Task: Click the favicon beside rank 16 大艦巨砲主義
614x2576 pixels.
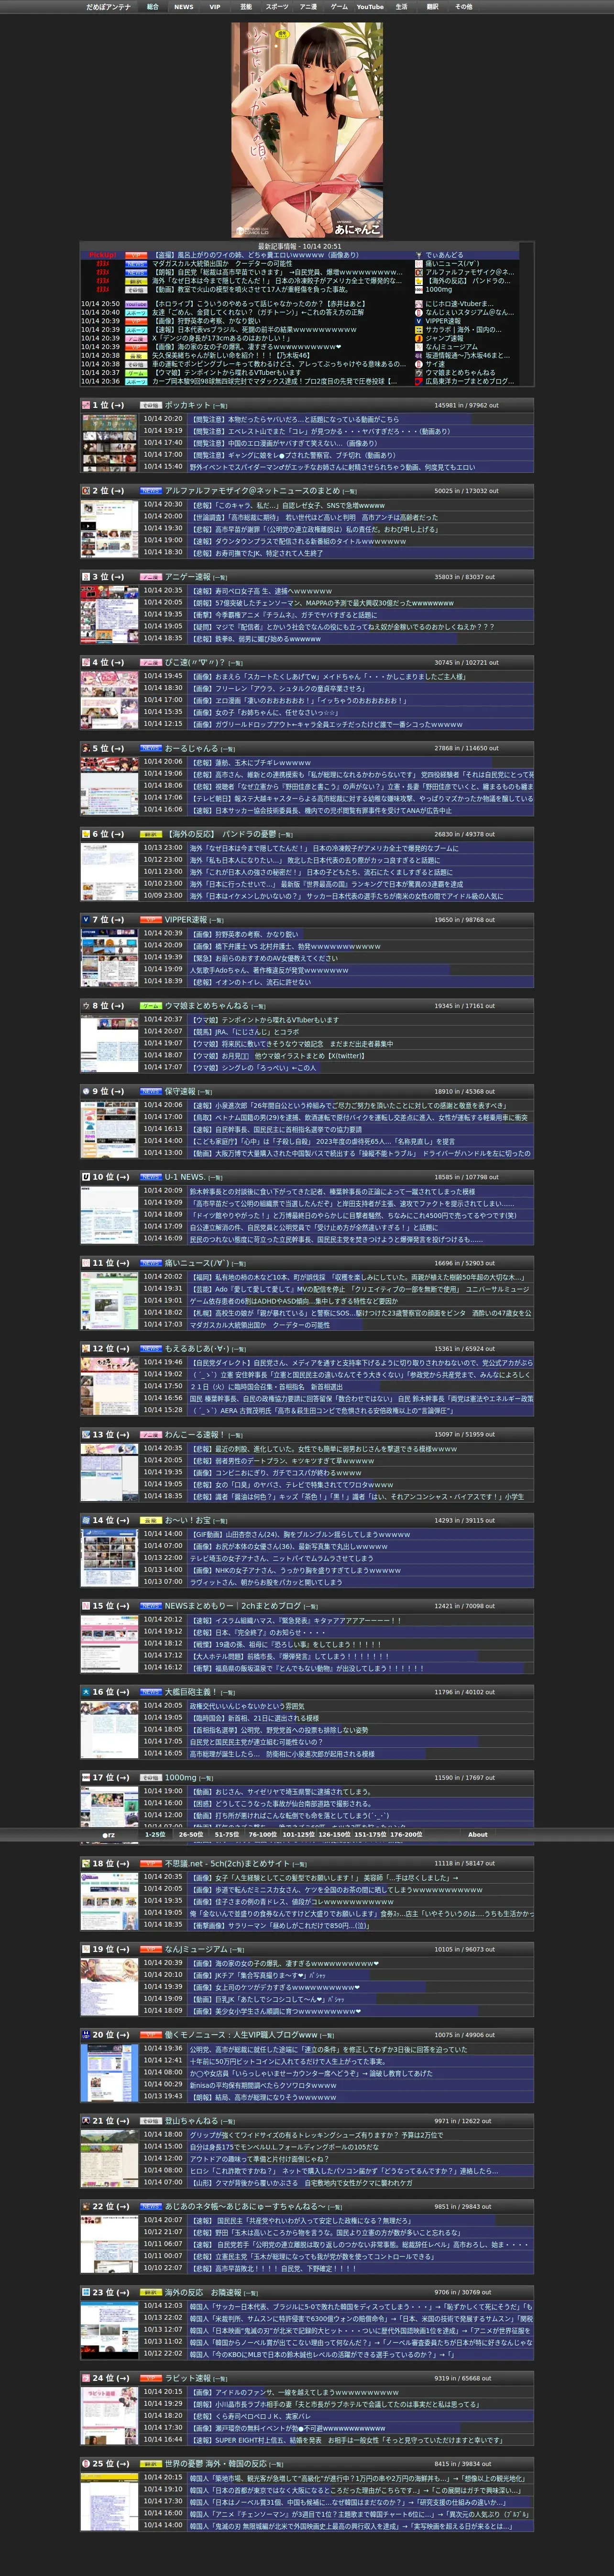Action: [86, 1692]
